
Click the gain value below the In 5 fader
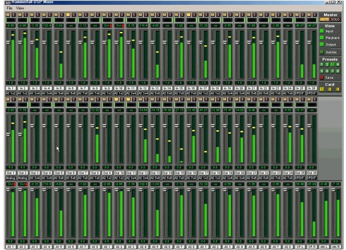coord(59,83)
